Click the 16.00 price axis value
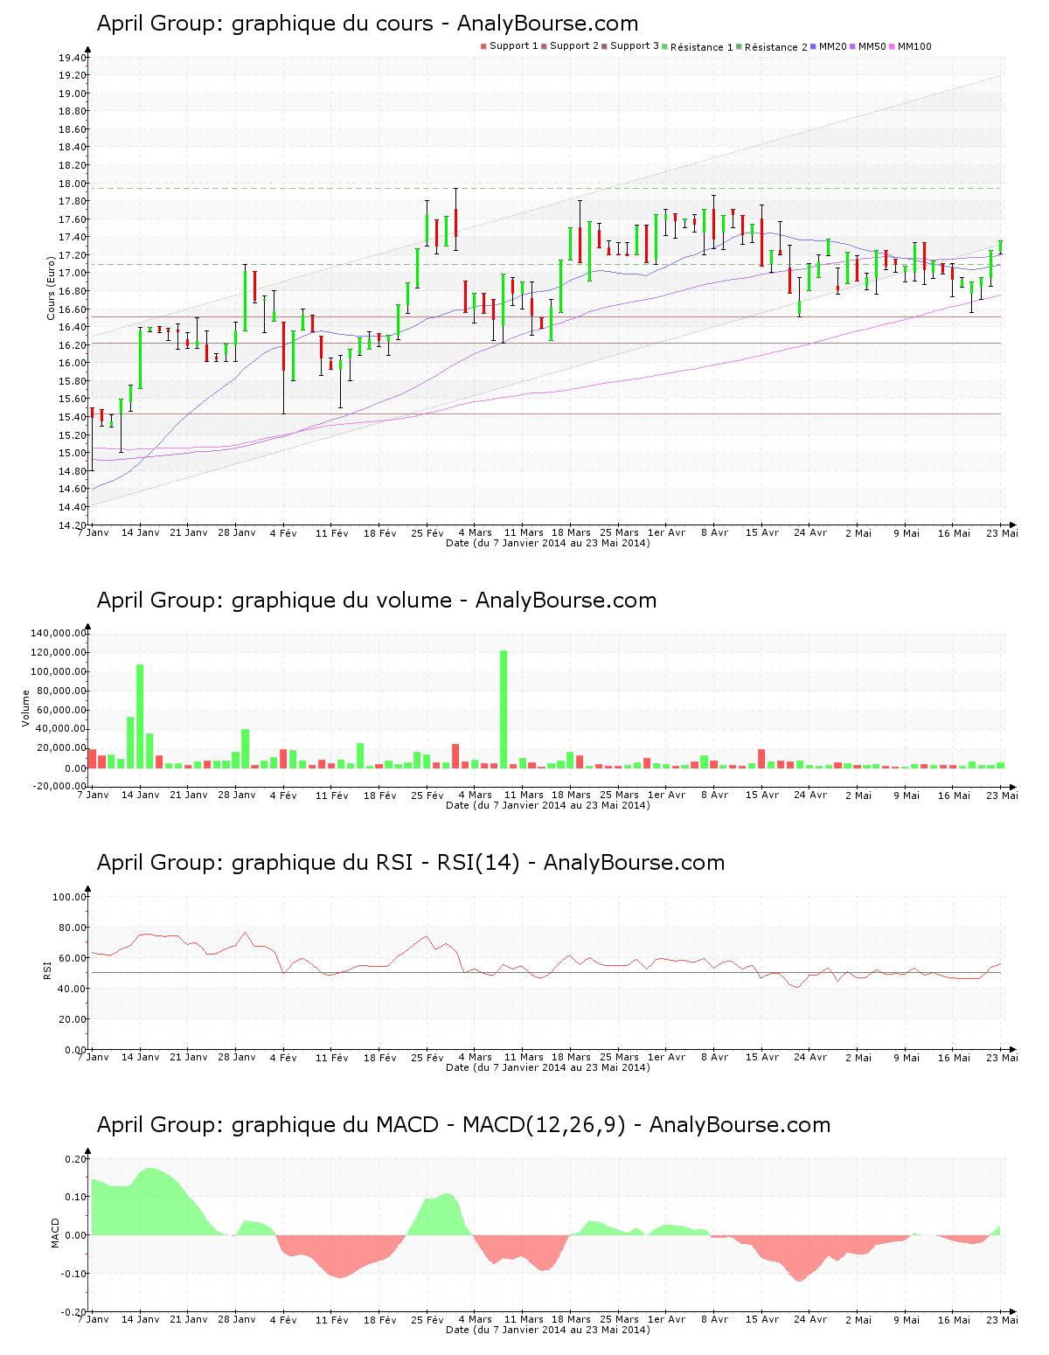Image resolution: width=1049 pixels, height=1355 pixels. tap(73, 363)
